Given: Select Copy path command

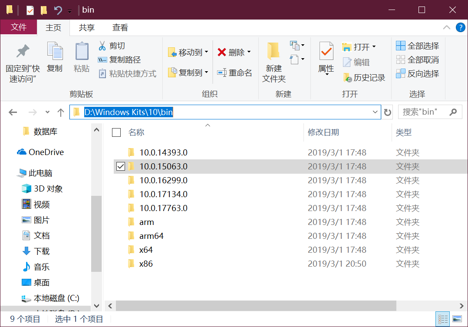Looking at the screenshot, I should click(119, 60).
